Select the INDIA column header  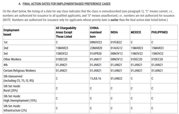(x=114, y=32)
